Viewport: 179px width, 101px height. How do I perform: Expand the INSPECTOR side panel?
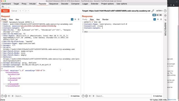165,29
